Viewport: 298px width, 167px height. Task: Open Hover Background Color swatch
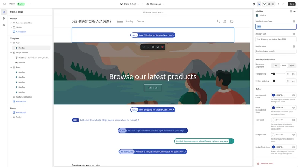pos(273,108)
